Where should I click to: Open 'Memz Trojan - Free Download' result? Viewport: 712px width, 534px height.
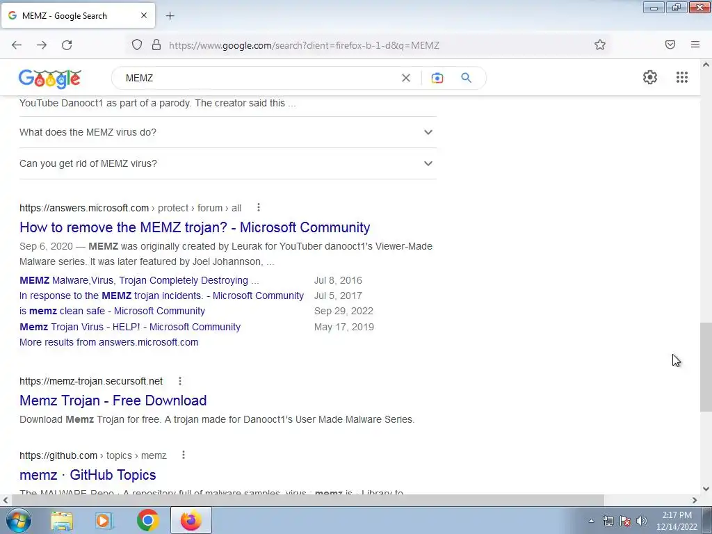click(x=113, y=400)
